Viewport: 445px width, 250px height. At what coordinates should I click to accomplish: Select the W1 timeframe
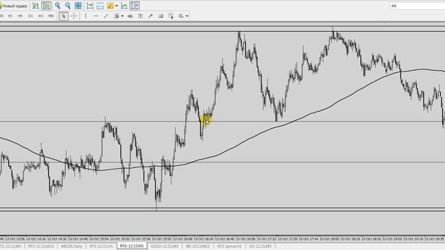tap(40, 16)
